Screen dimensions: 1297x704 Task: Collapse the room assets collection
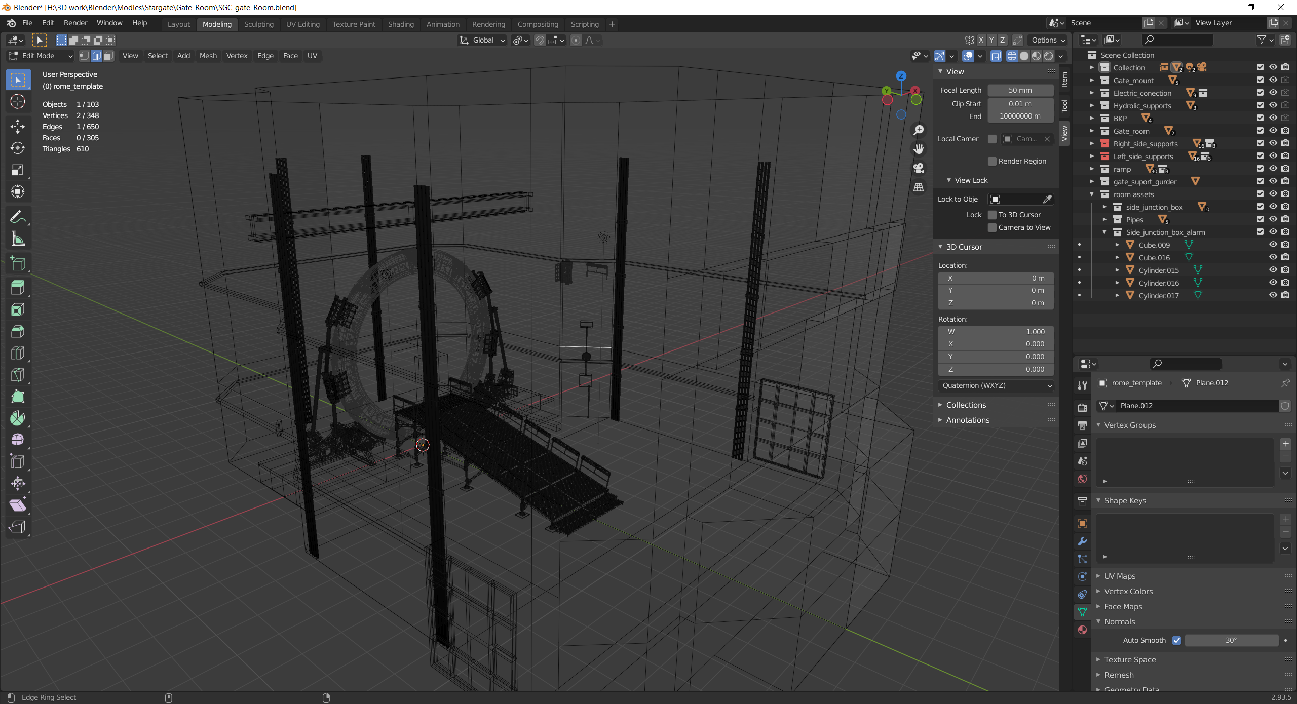click(1092, 194)
